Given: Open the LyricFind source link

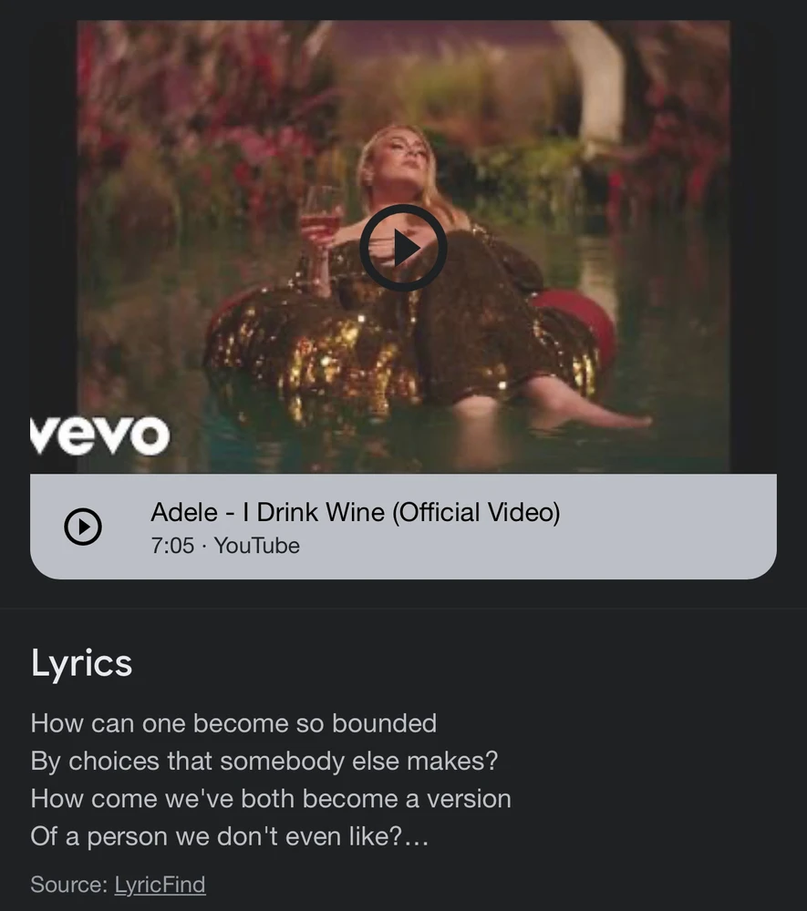Looking at the screenshot, I should tap(160, 885).
